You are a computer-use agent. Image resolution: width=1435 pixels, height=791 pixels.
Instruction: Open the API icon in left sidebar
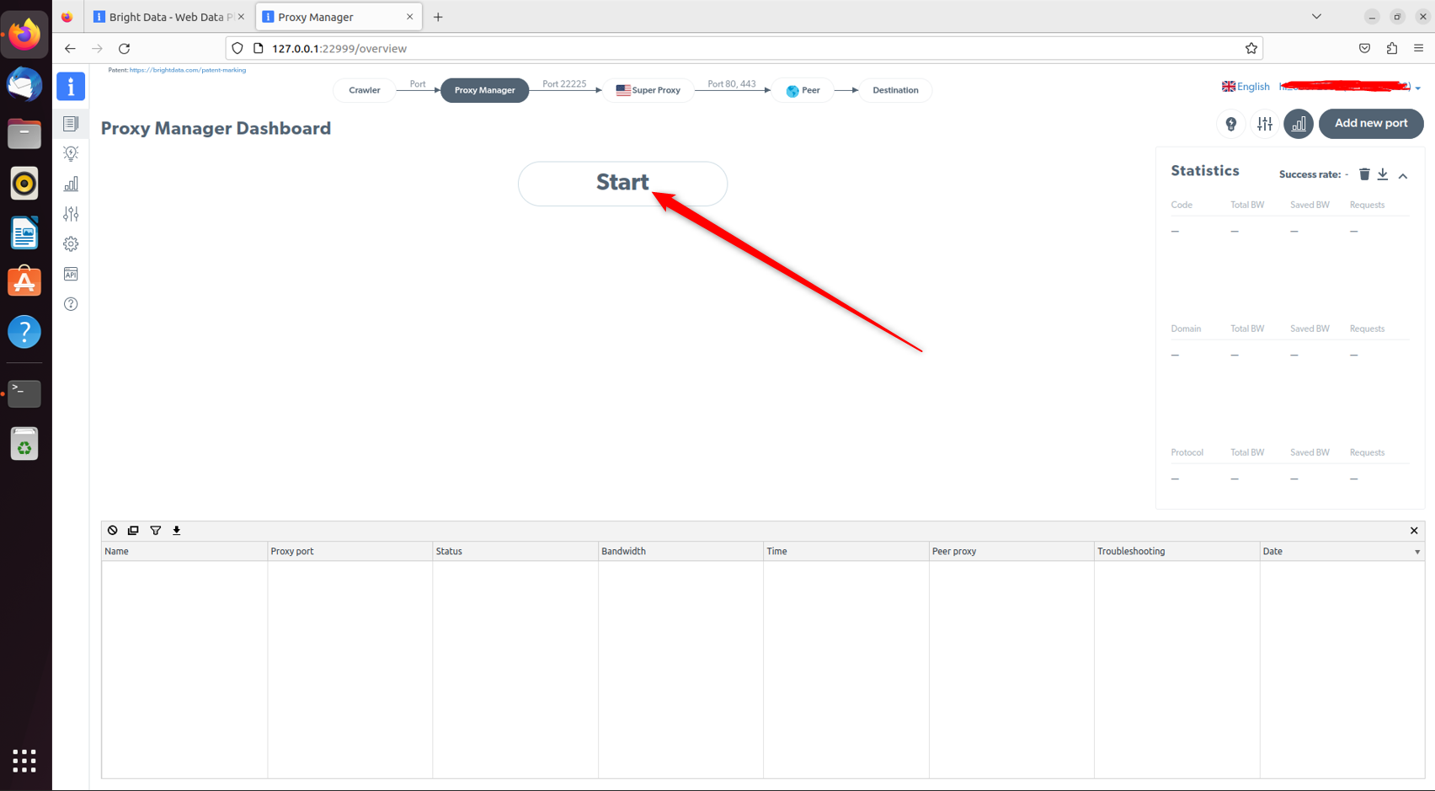point(71,274)
